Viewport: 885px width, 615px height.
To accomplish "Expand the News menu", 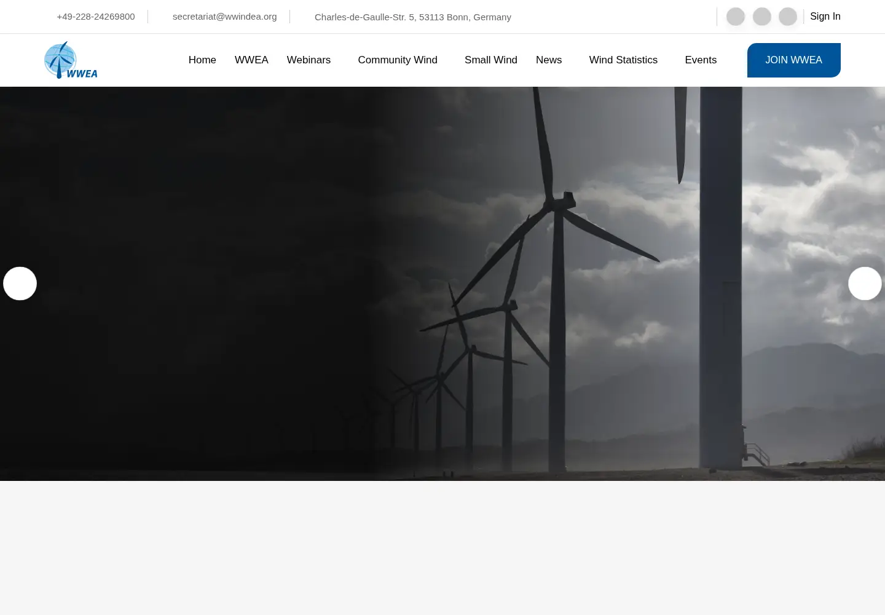I will click(x=549, y=60).
